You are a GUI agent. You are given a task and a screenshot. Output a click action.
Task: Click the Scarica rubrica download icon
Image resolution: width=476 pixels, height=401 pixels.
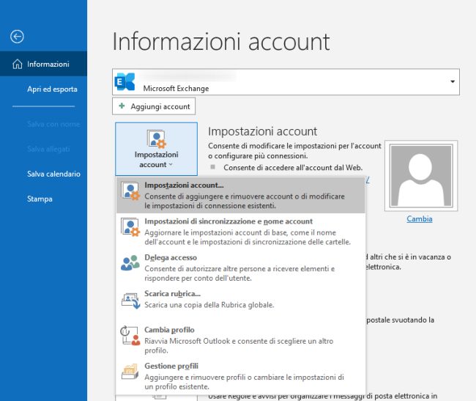tap(130, 299)
